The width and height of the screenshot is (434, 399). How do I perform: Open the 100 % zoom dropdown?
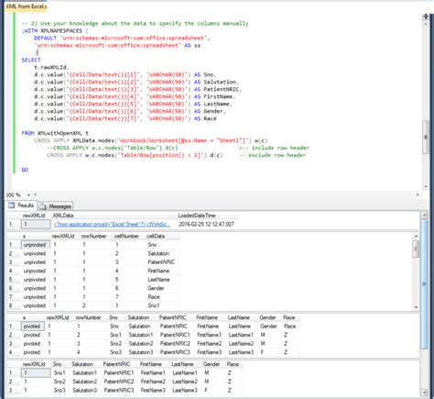[x=28, y=194]
